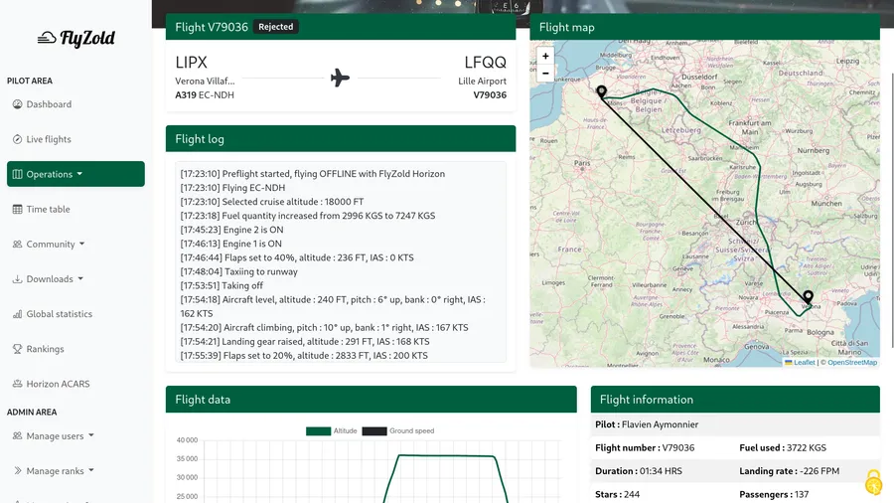Toggle Altitude series in chart legend
Screen dimensions: 894x503
332,430
